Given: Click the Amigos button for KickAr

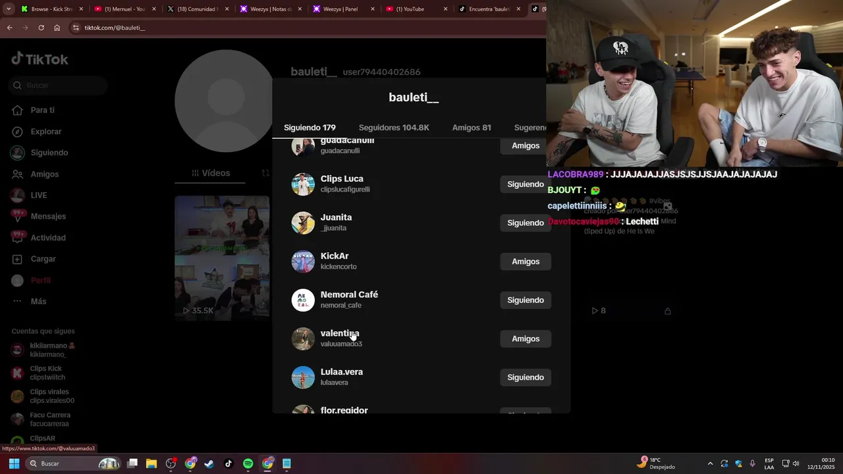Looking at the screenshot, I should coord(526,261).
